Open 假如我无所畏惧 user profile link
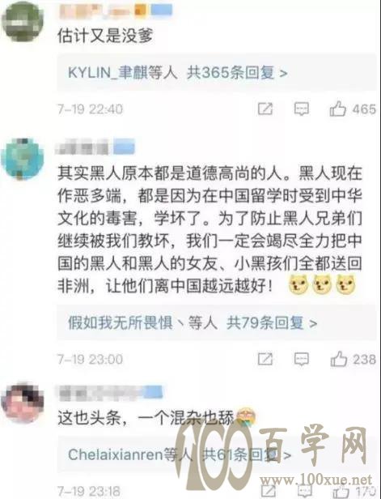This screenshot has height=499, width=381. coord(120,324)
